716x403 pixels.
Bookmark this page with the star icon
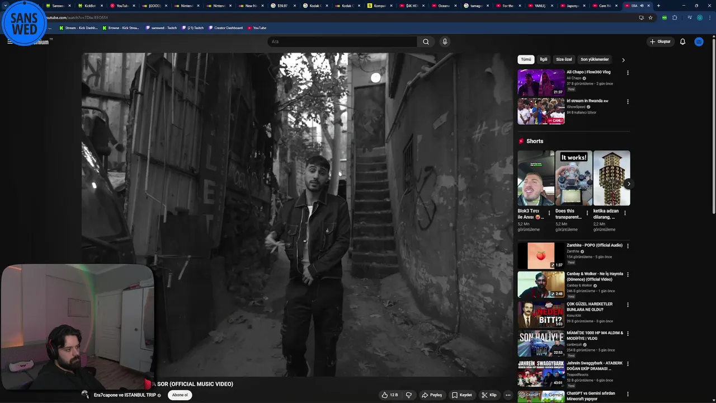click(x=651, y=17)
